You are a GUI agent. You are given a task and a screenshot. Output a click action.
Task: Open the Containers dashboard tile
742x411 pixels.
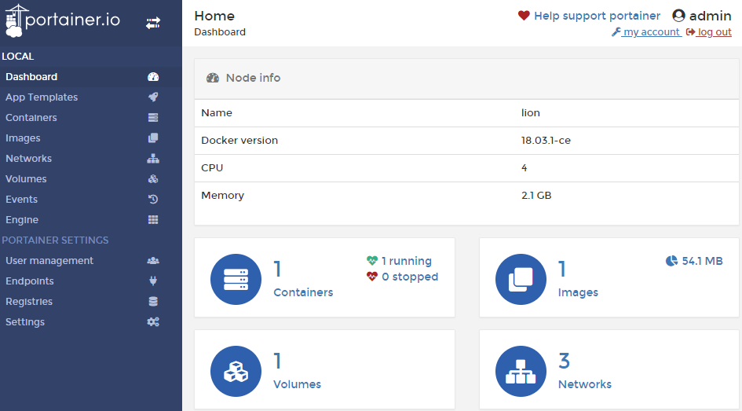coord(303,292)
